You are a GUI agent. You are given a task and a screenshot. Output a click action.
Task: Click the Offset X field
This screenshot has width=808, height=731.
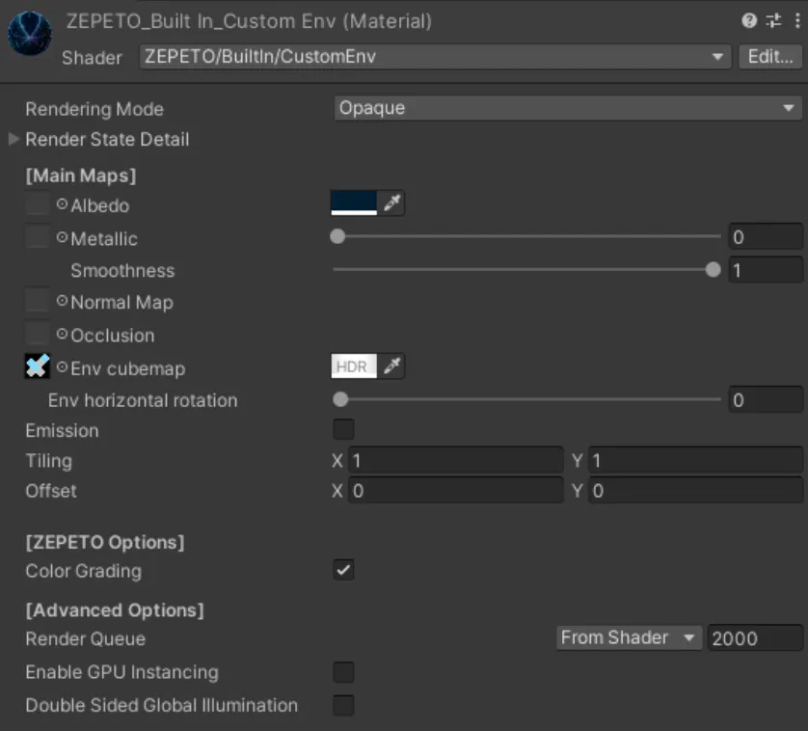point(456,490)
